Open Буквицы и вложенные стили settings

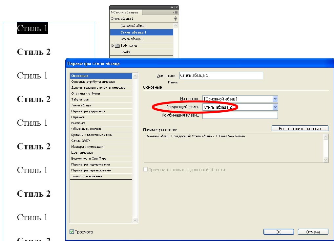[x=101, y=135]
